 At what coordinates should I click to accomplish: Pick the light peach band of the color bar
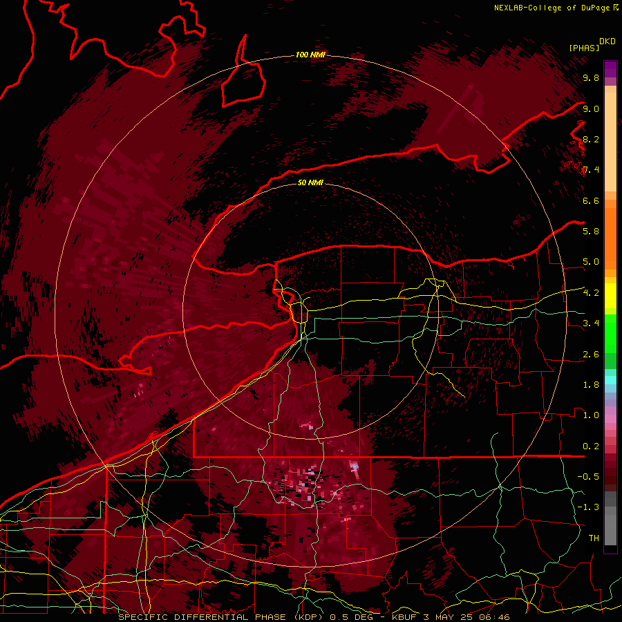[610, 142]
